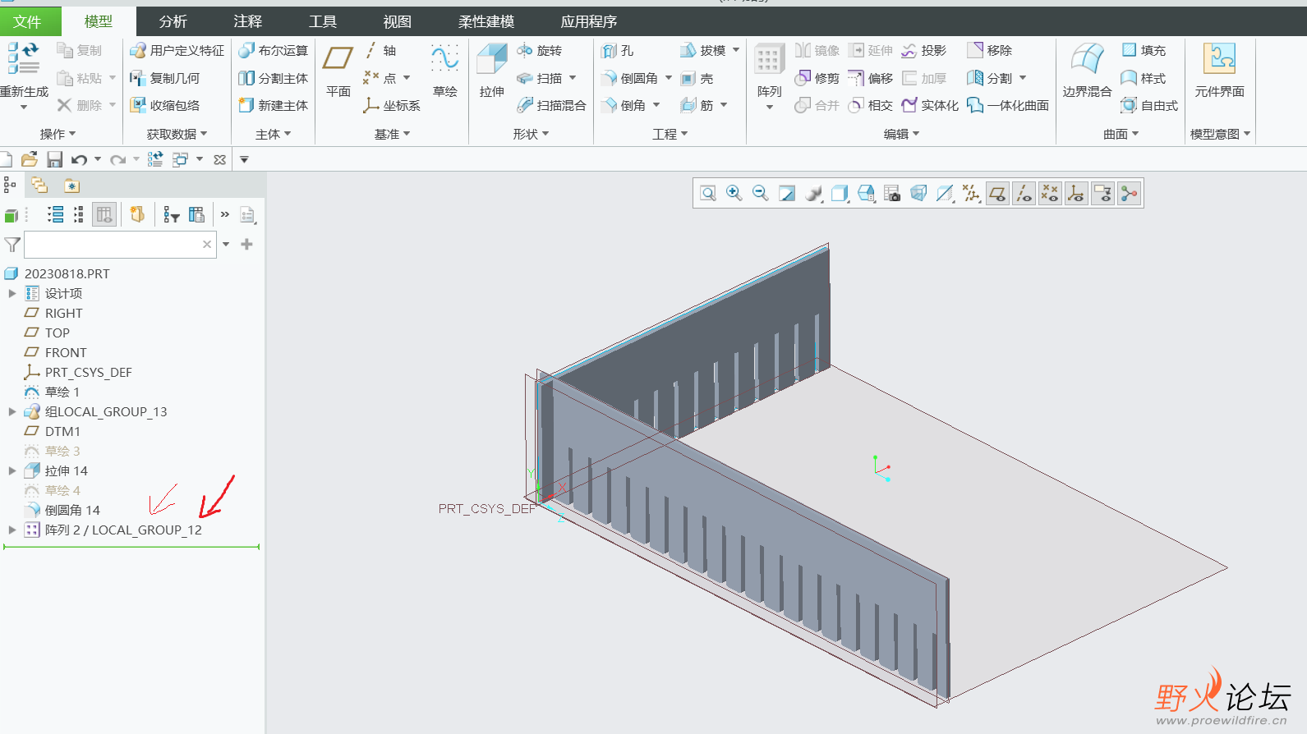Image resolution: width=1307 pixels, height=734 pixels.
Task: Open the Hole (孔) tool
Action: [617, 51]
